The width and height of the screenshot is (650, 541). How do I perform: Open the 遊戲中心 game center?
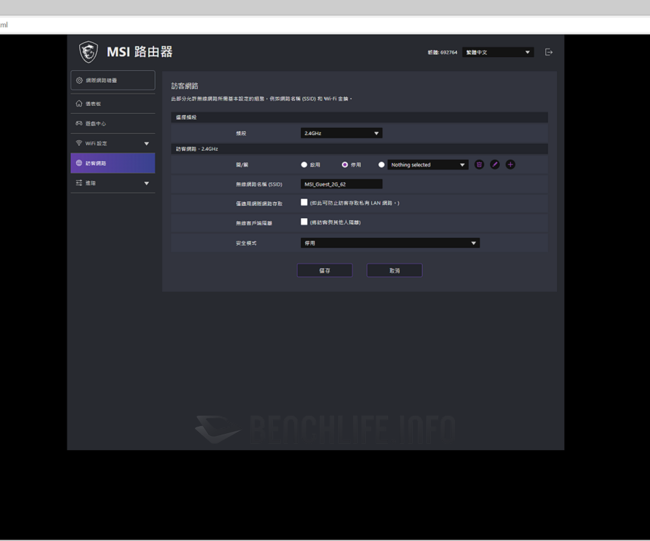tap(92, 123)
